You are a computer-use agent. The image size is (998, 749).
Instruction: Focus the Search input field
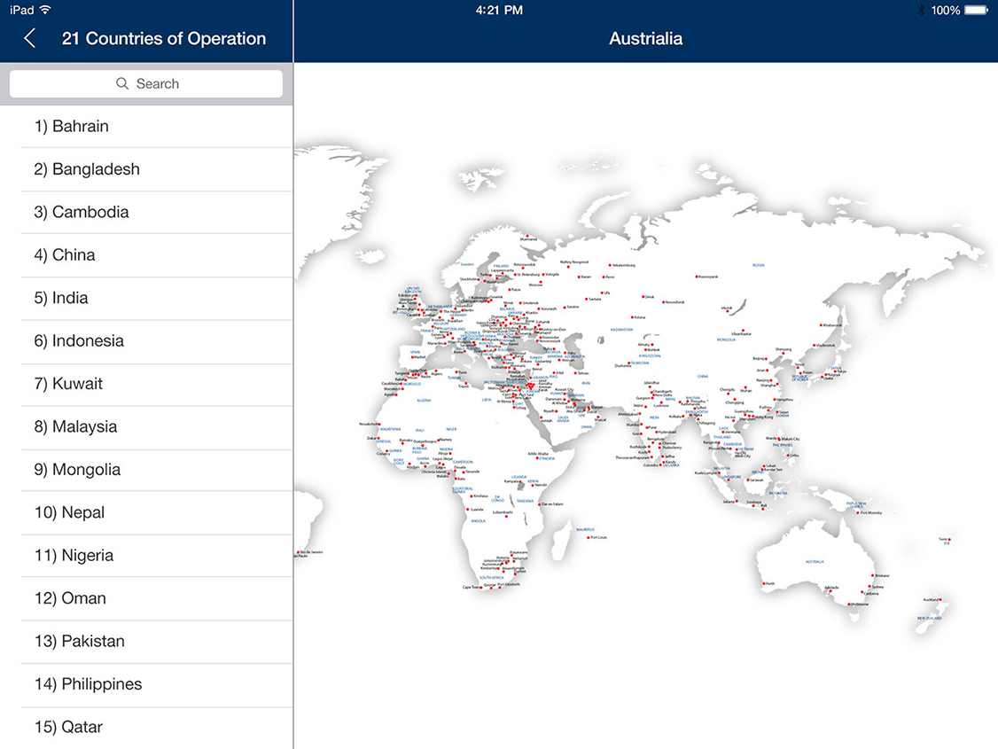click(x=146, y=84)
